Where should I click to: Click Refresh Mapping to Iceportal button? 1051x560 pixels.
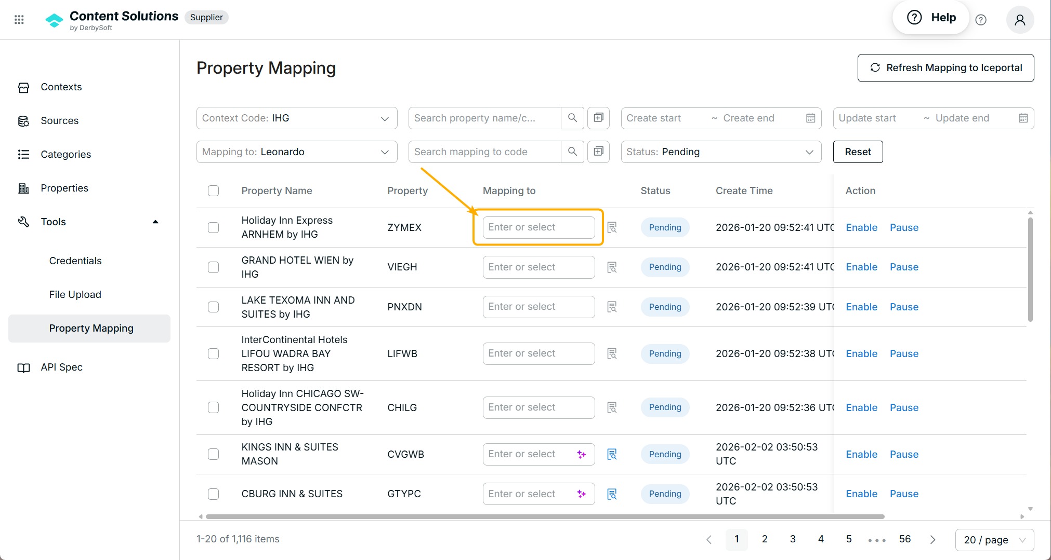(945, 67)
